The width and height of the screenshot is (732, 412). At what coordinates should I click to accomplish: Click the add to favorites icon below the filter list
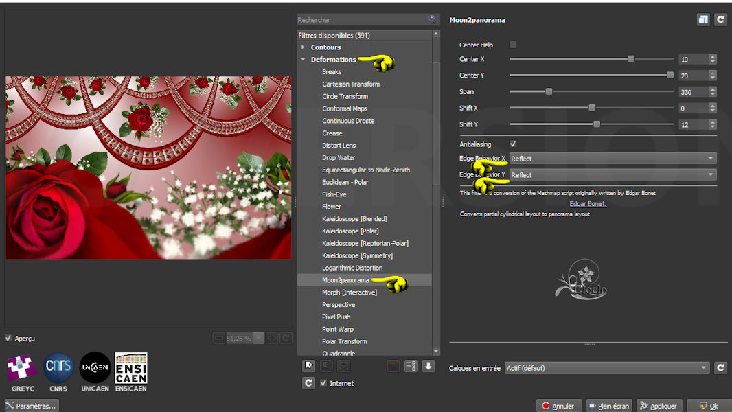pos(309,366)
